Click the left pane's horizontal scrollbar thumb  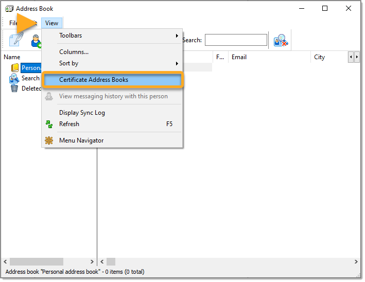pos(36,262)
